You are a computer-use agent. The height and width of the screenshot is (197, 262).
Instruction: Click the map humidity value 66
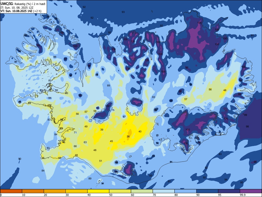[75, 146]
